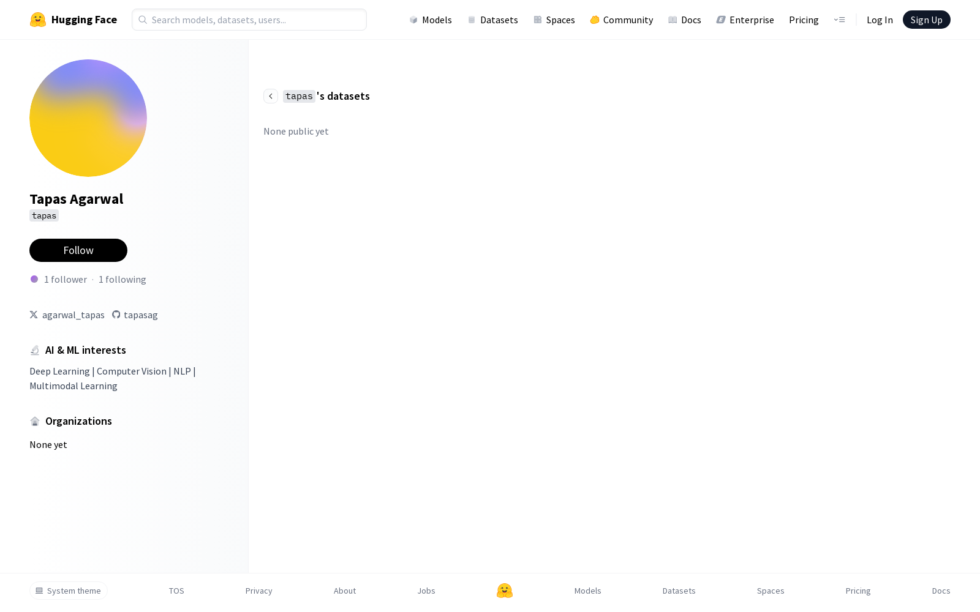View the 1 following list
Viewport: 980px width, 612px height.
coord(123,280)
